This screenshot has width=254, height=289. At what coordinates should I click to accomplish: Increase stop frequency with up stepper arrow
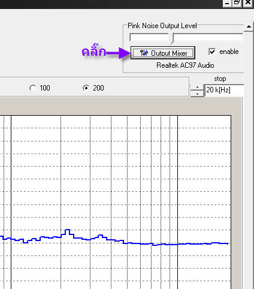click(x=197, y=88)
